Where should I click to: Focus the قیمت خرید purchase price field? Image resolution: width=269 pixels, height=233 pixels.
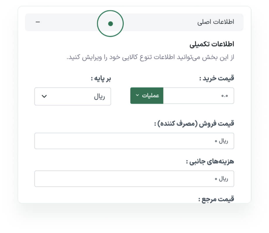(198, 96)
